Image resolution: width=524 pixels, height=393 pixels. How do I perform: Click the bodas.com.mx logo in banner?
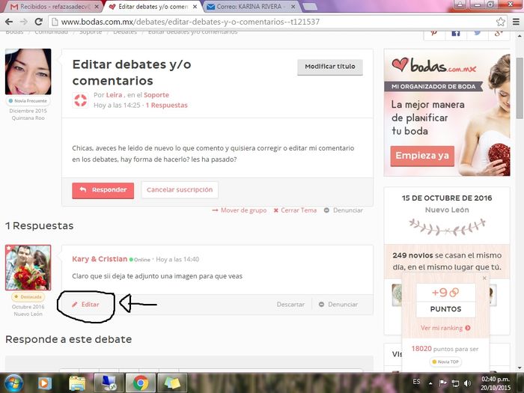pos(433,65)
